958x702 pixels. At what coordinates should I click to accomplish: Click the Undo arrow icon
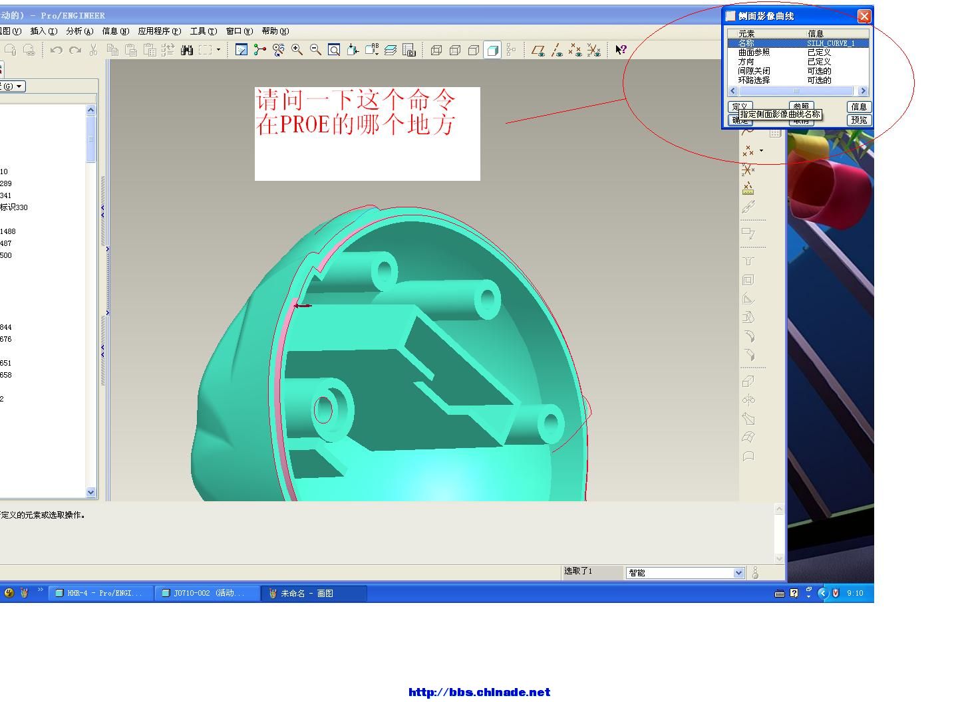click(57, 50)
